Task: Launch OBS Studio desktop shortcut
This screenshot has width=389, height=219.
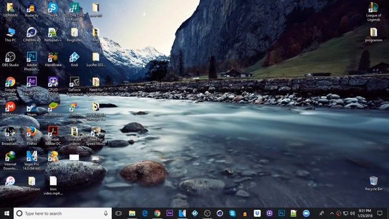Action: coord(10,60)
